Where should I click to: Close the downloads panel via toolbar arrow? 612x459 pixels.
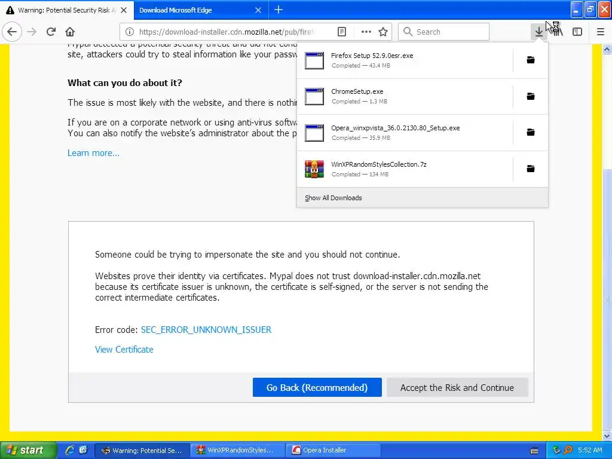point(538,32)
